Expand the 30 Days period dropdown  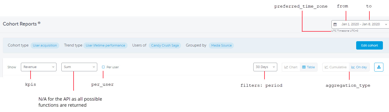265,67
